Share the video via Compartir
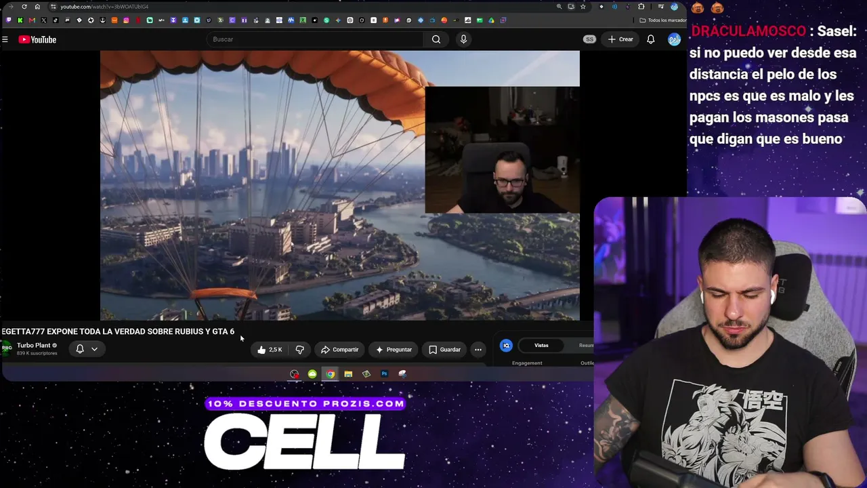 pos(339,350)
